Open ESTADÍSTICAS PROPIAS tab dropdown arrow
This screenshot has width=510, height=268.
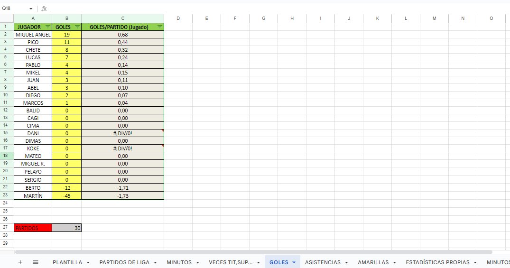click(x=475, y=262)
